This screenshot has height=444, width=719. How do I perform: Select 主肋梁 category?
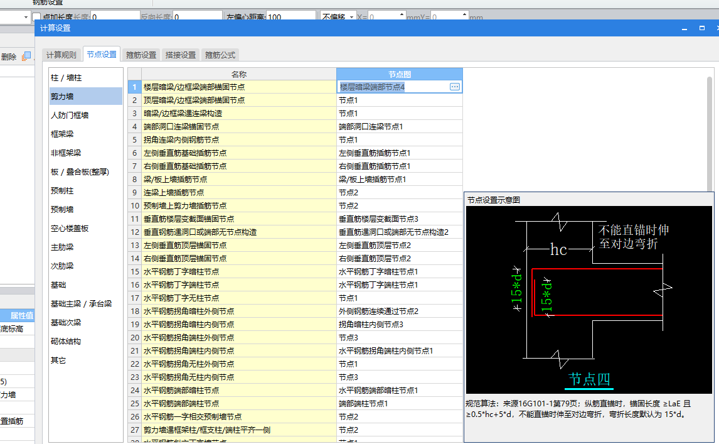86,247
